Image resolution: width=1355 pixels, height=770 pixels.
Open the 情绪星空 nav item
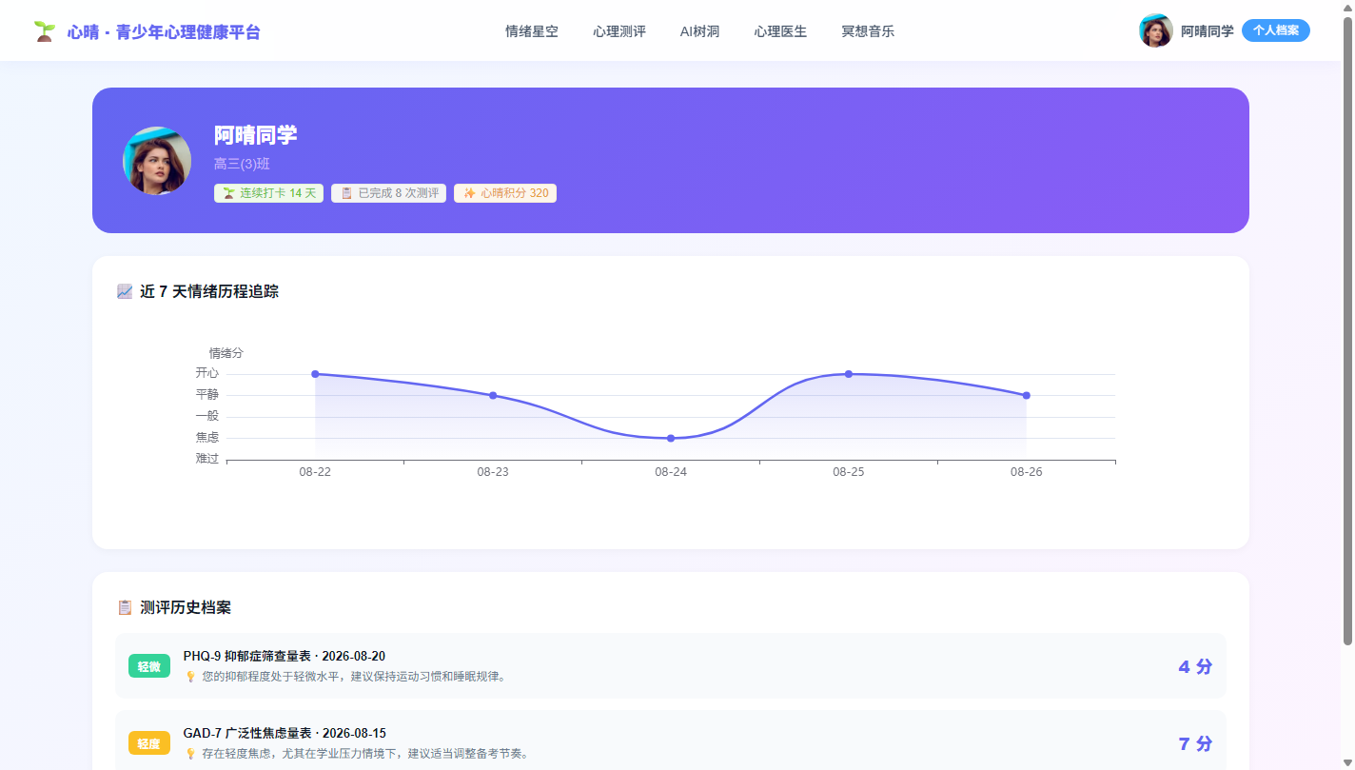(532, 31)
